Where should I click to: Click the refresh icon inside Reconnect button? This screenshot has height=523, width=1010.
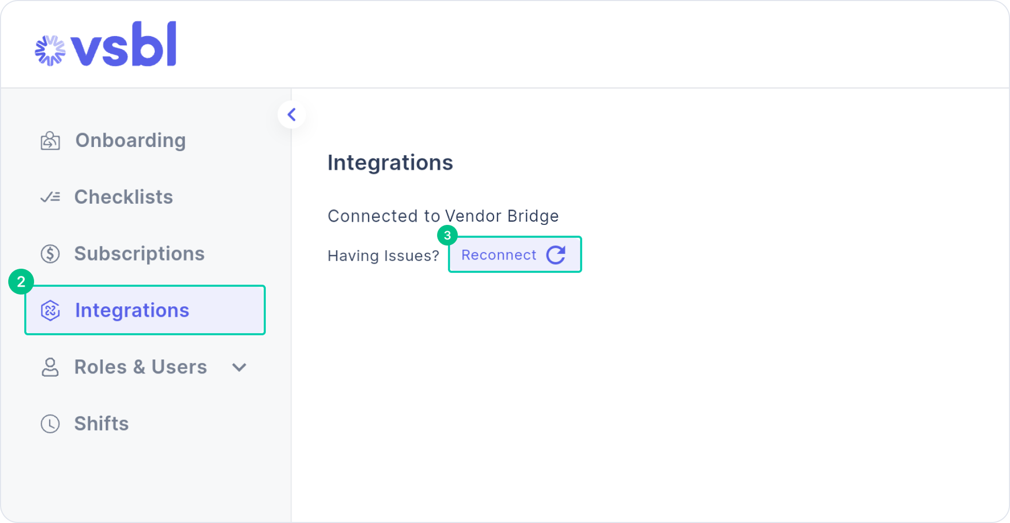pyautogui.click(x=556, y=254)
